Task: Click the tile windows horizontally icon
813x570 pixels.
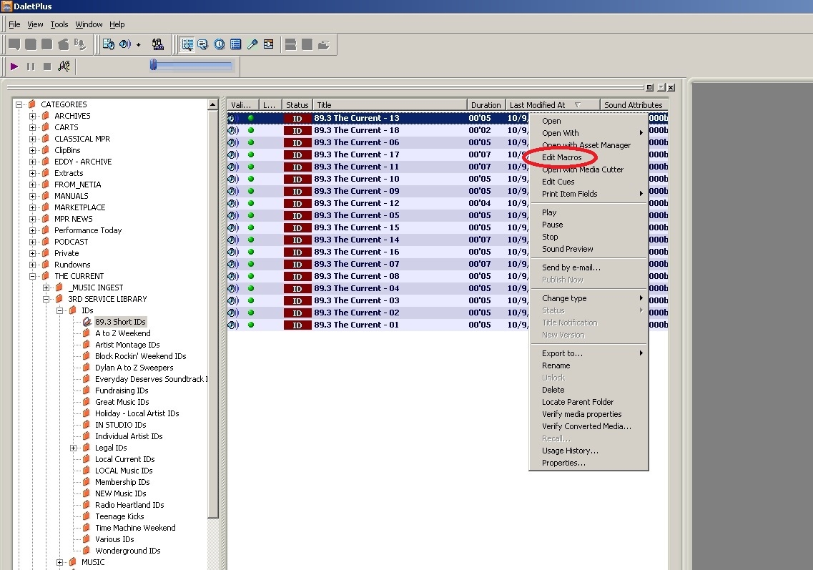Action: click(x=291, y=44)
